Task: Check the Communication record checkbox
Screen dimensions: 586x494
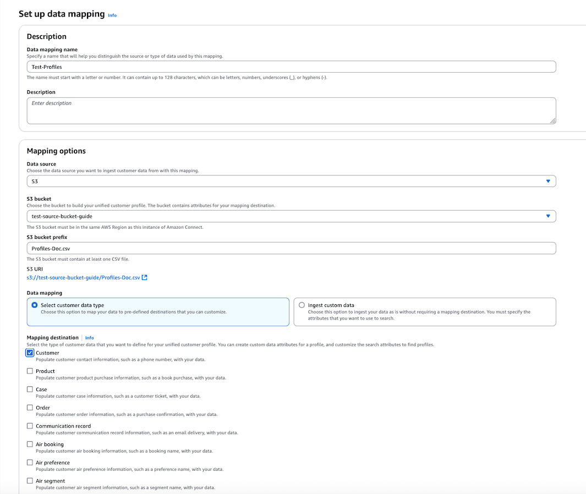Action: 30,425
